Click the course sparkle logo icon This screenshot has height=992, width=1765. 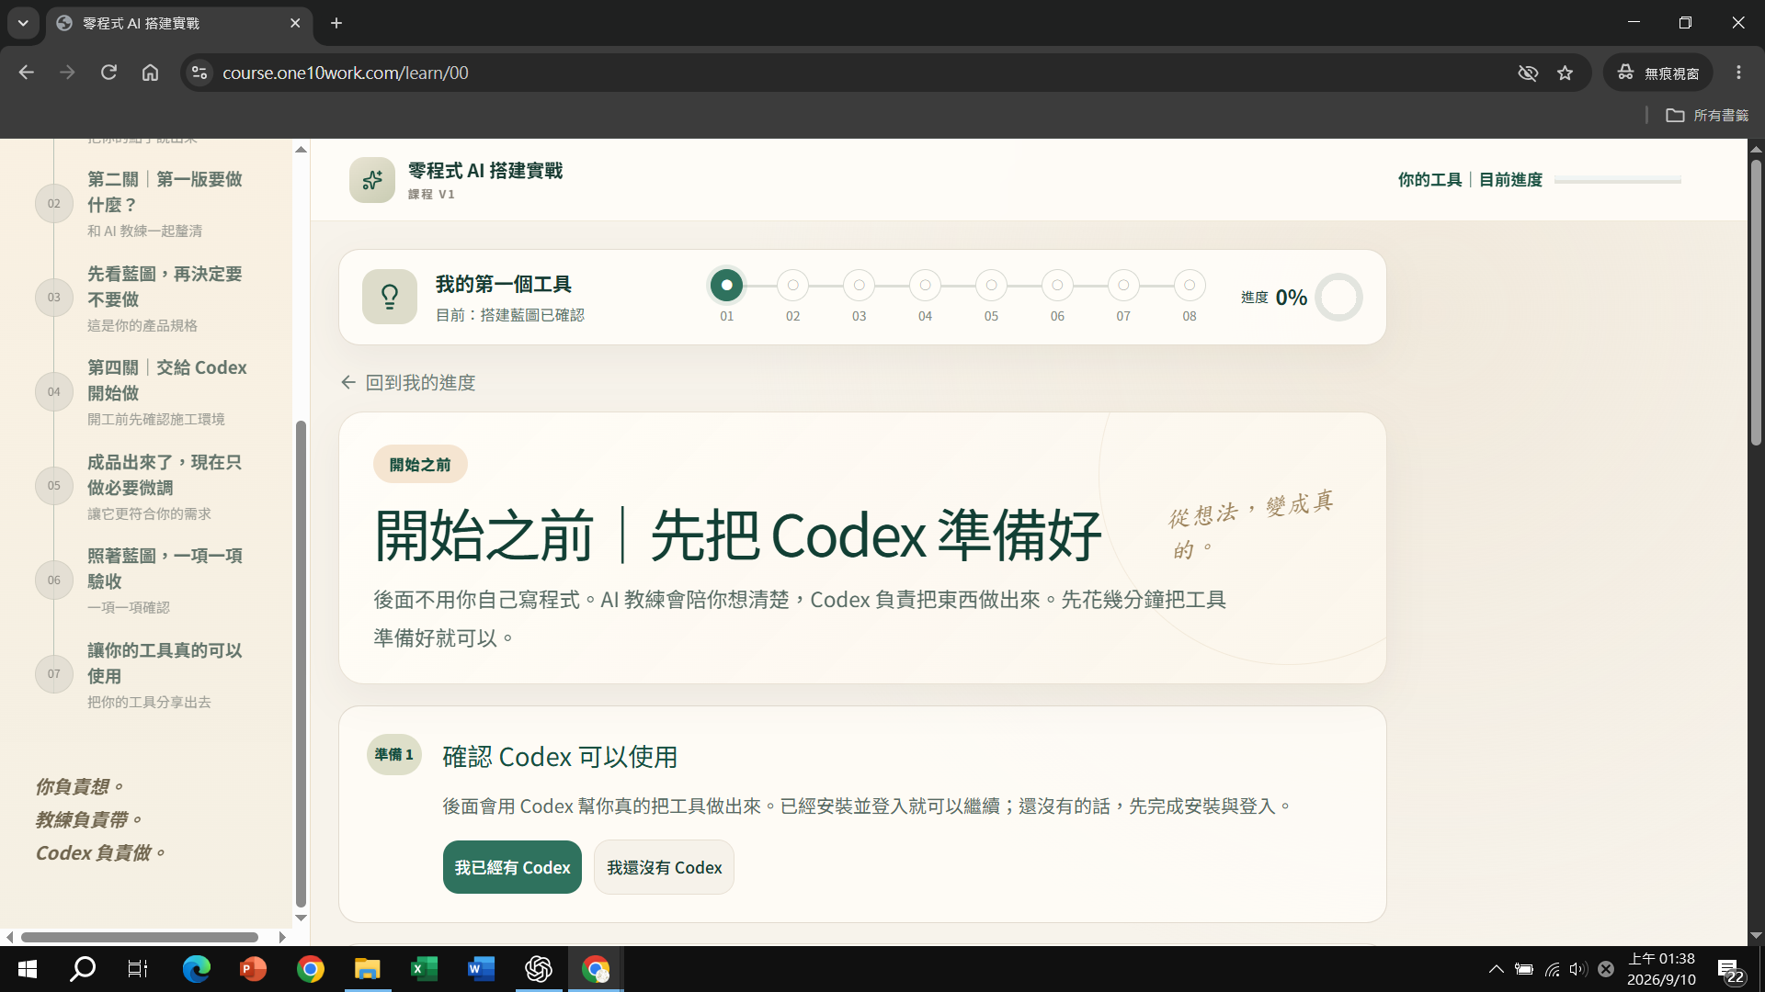(372, 180)
